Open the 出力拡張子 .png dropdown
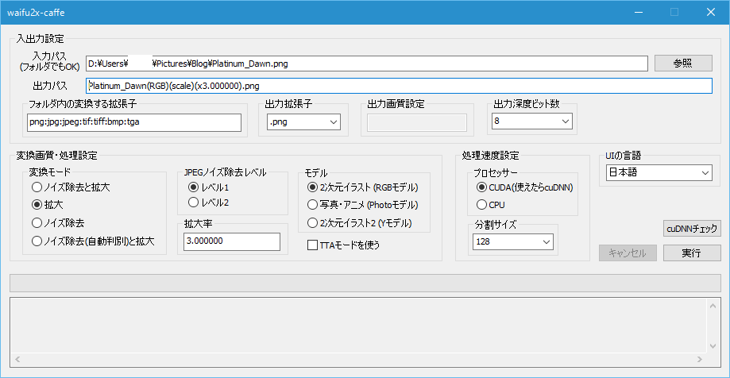 click(x=304, y=121)
